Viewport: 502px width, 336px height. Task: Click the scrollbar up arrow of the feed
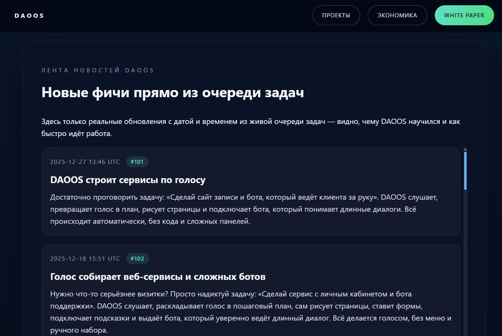465,149
